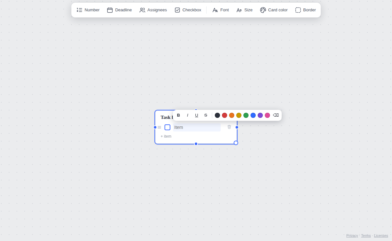Open the Privacy link
392x241 pixels.
(352, 235)
